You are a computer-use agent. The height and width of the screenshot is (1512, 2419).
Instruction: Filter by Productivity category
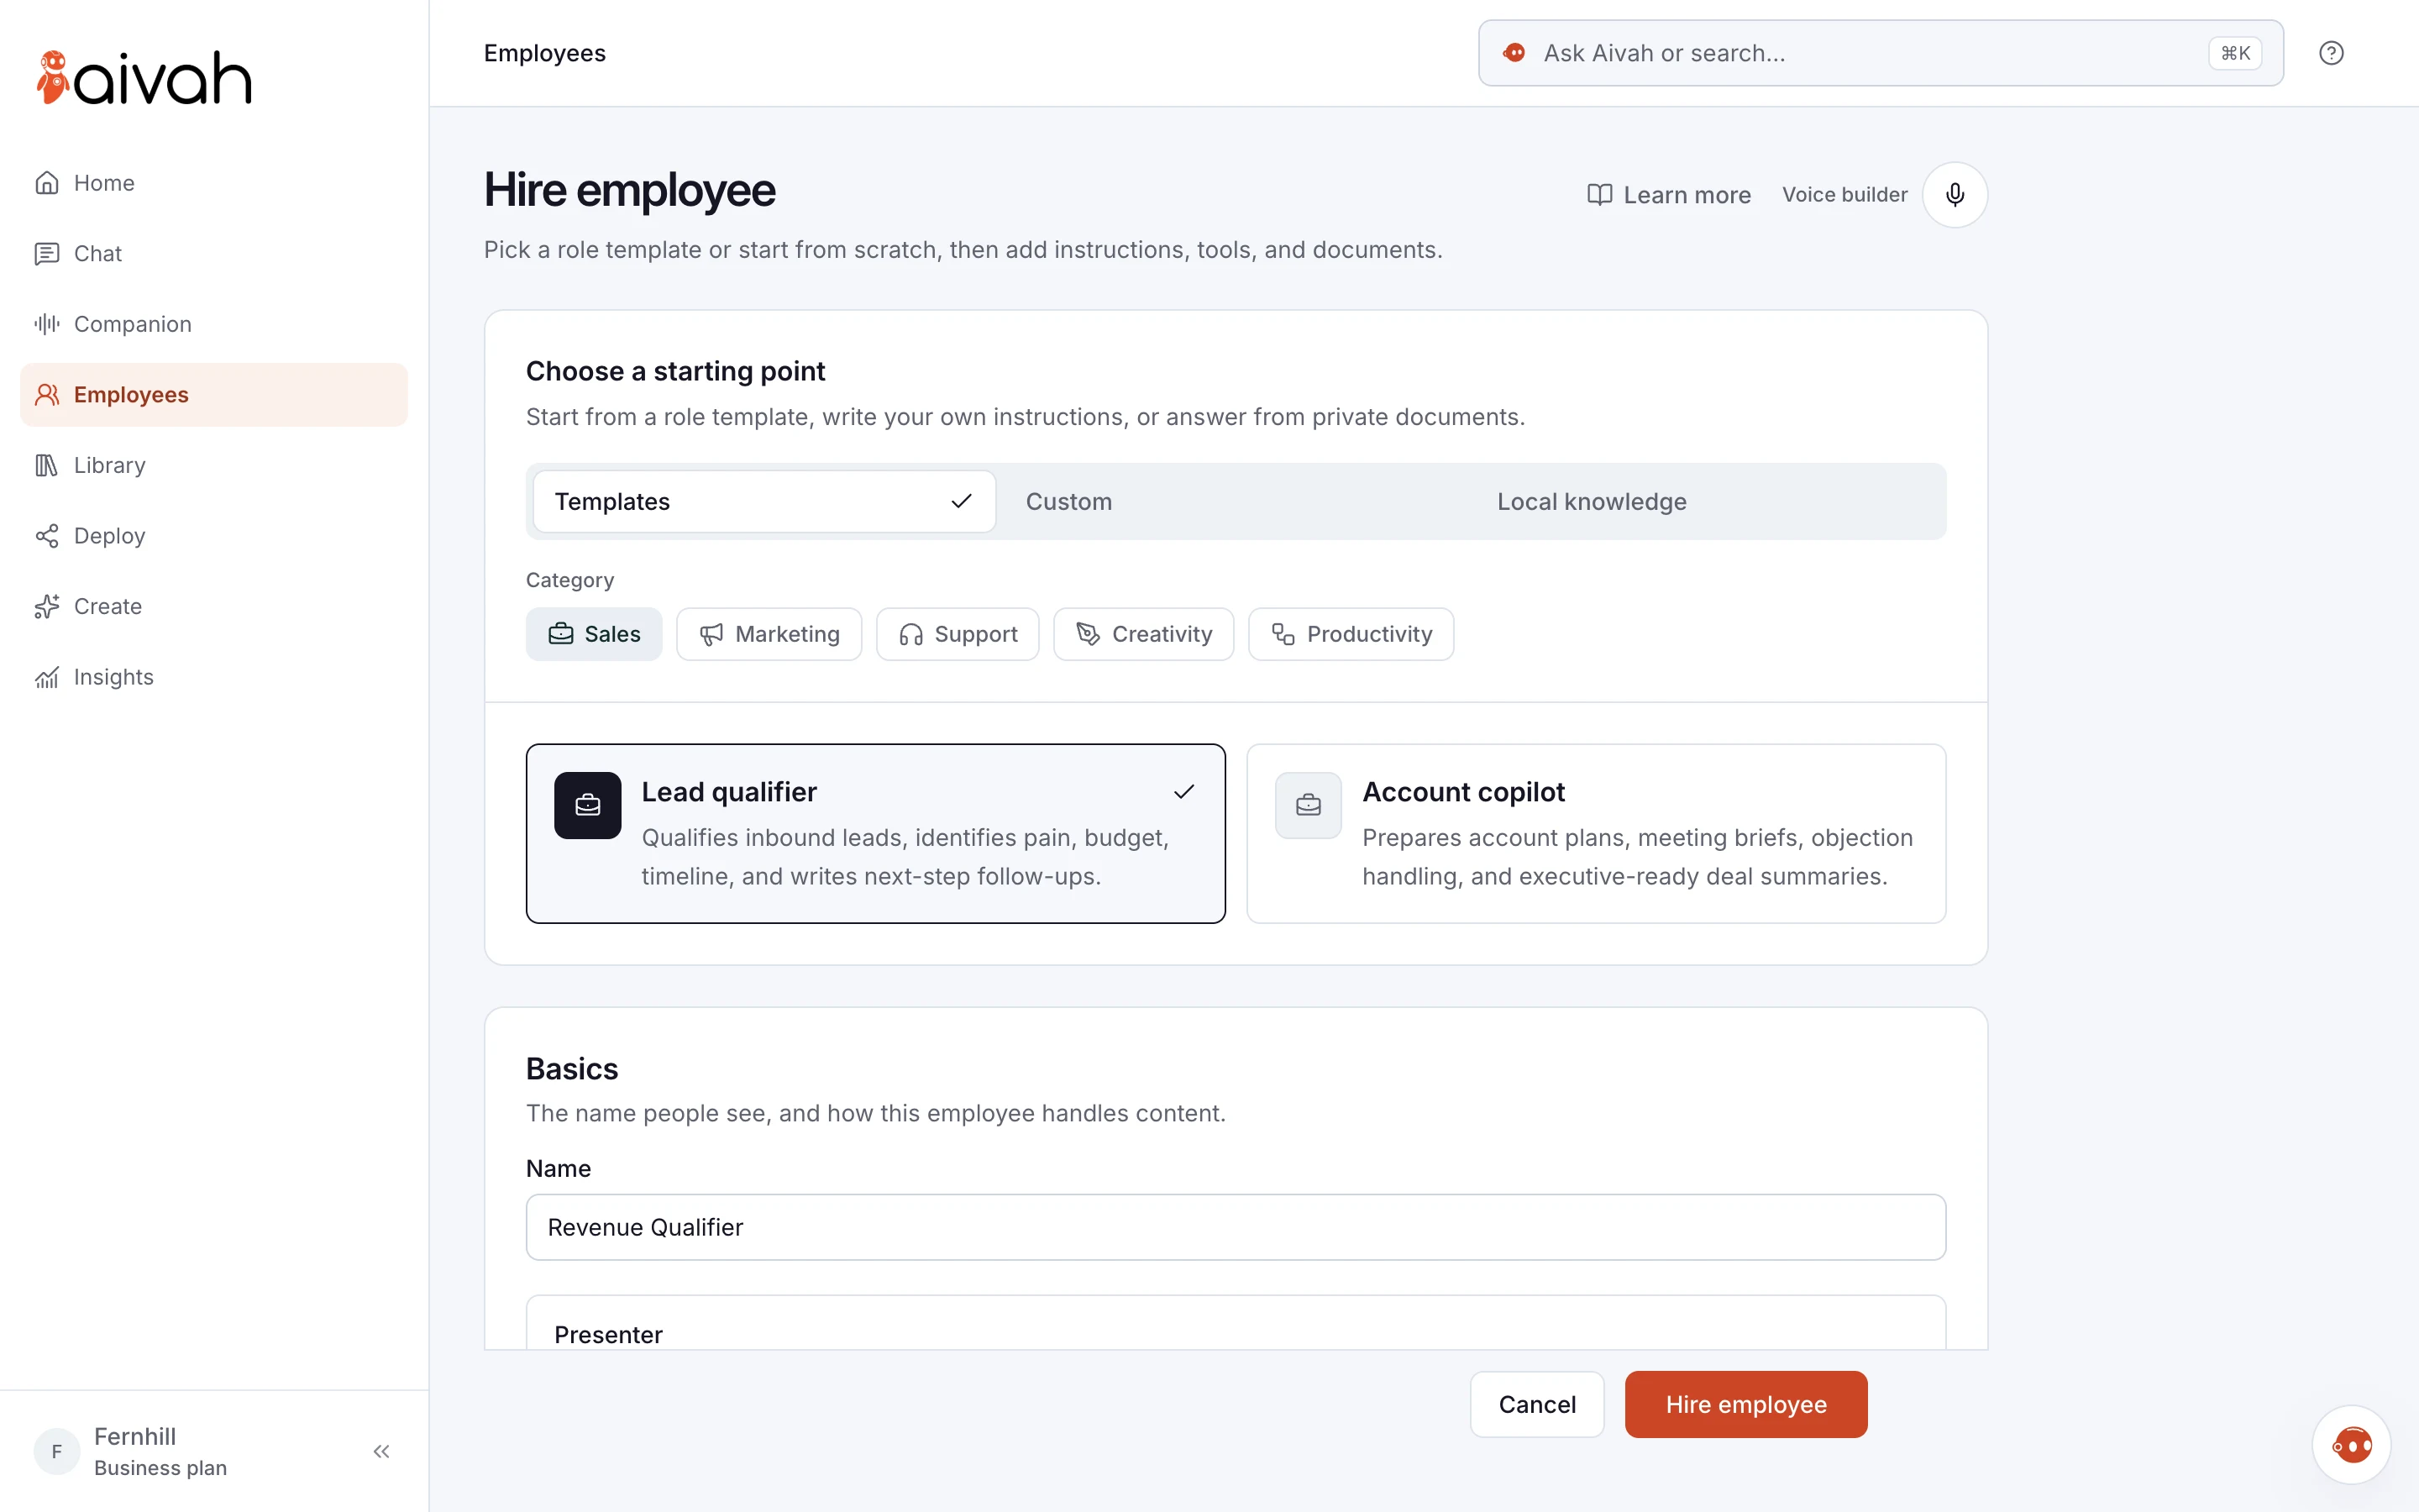(1351, 634)
